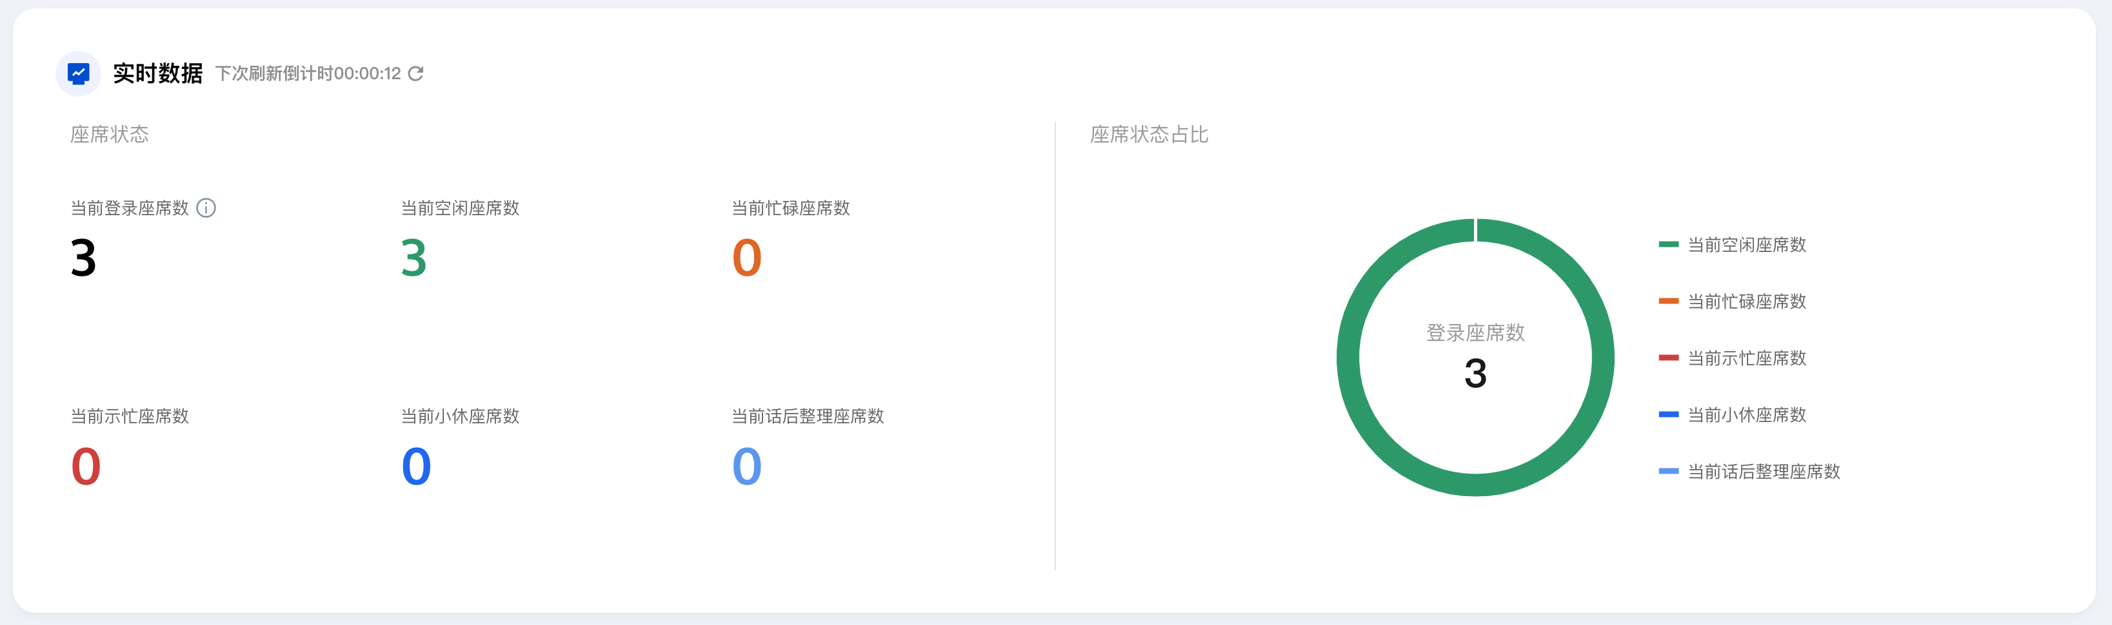Click the red legend color marker
The width and height of the screenshot is (2112, 625).
(1668, 358)
